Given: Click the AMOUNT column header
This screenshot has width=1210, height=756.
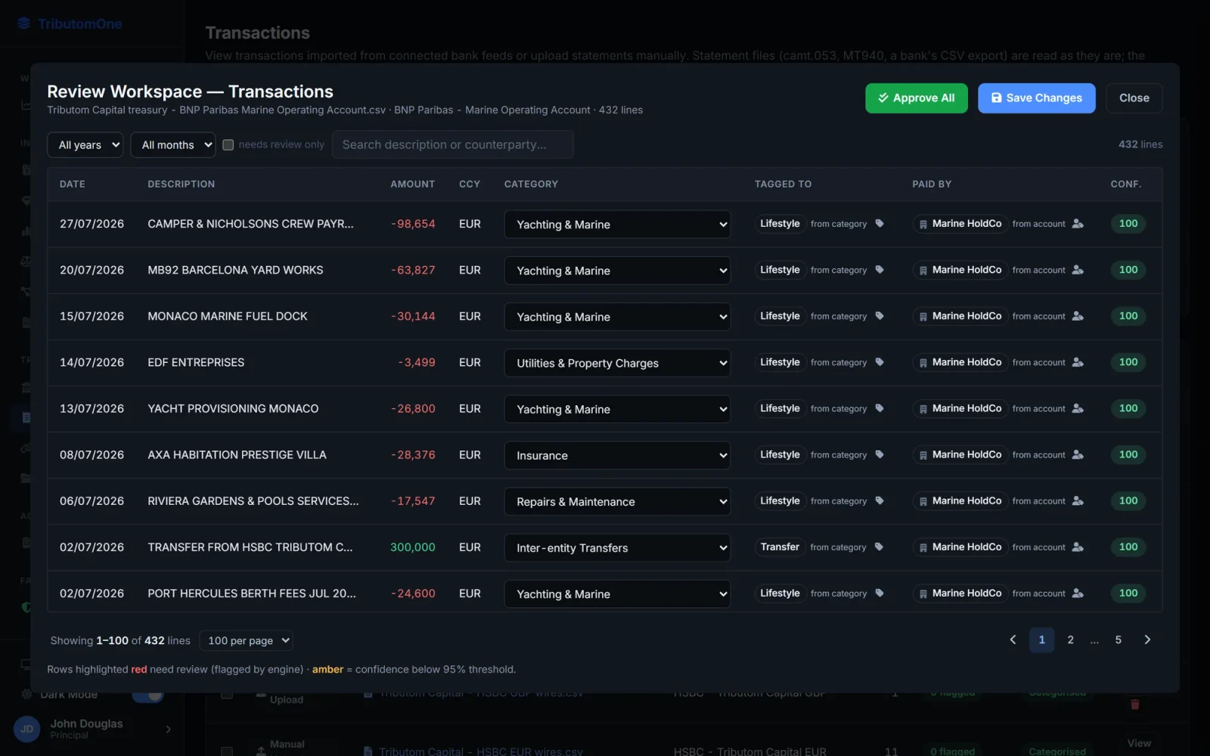Looking at the screenshot, I should pyautogui.click(x=413, y=184).
